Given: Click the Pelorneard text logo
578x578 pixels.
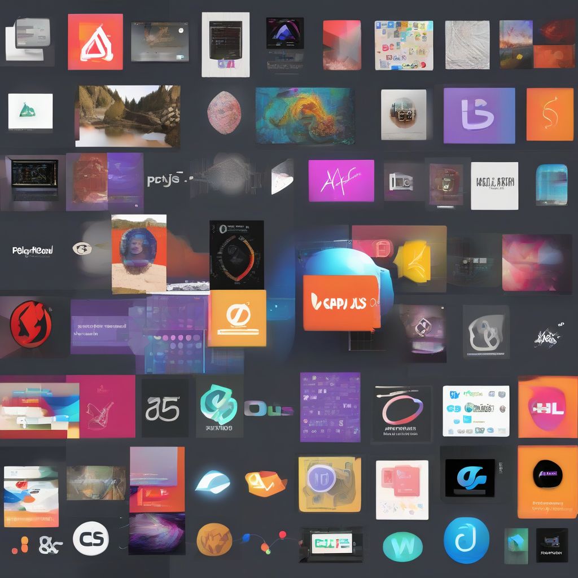Looking at the screenshot, I should (32, 250).
